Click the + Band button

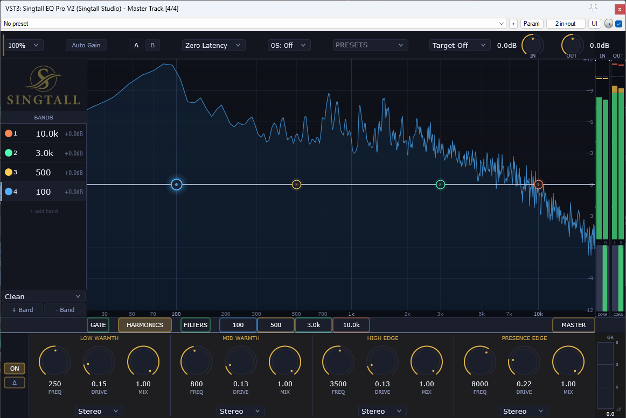coord(23,309)
